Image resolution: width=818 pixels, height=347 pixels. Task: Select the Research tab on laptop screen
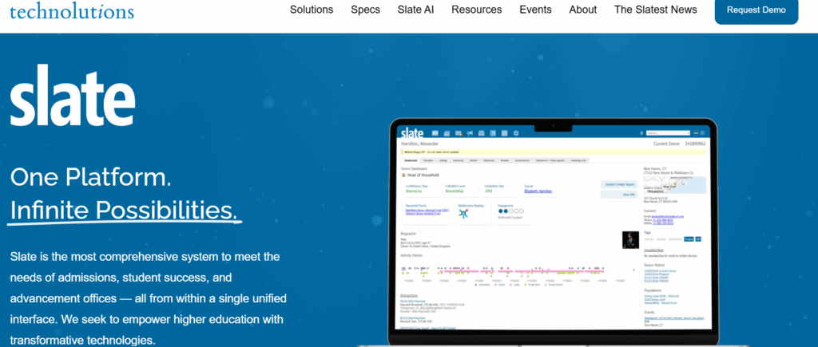(x=458, y=160)
